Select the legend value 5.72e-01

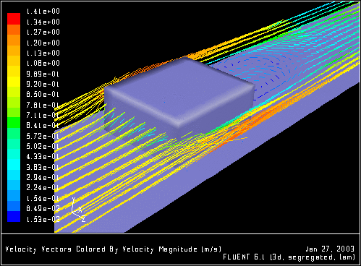(43, 136)
